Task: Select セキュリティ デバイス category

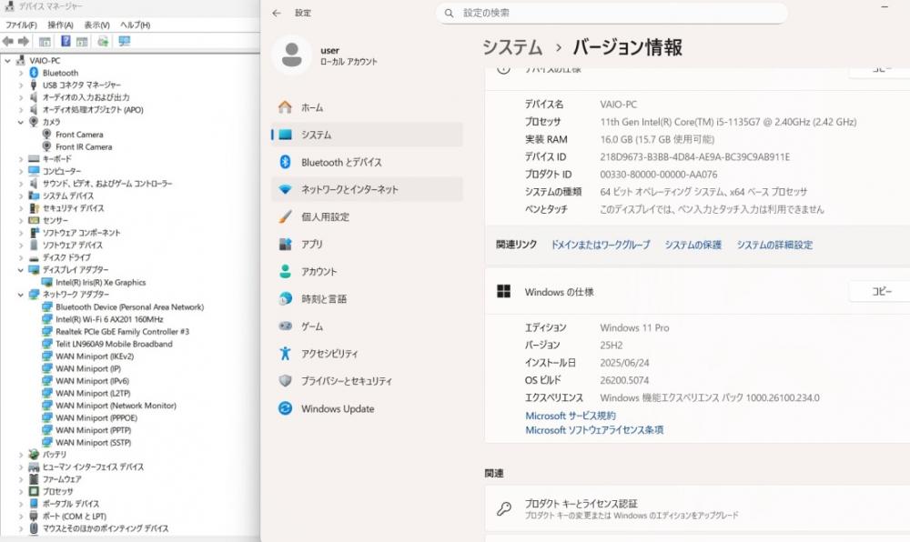Action: tap(73, 208)
